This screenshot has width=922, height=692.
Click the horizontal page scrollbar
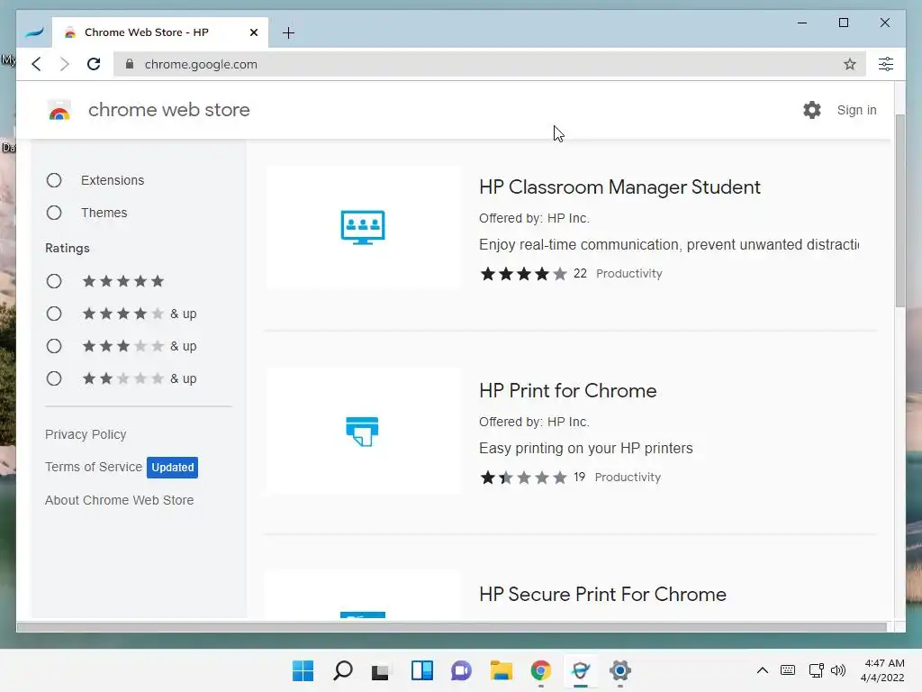(x=451, y=627)
